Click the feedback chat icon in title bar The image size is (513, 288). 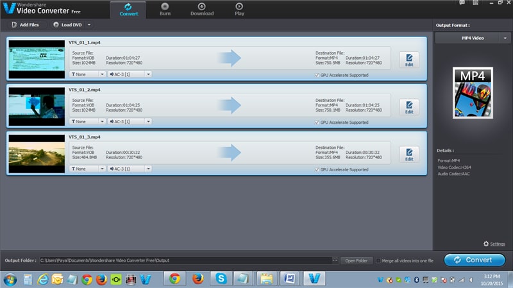pos(462,3)
